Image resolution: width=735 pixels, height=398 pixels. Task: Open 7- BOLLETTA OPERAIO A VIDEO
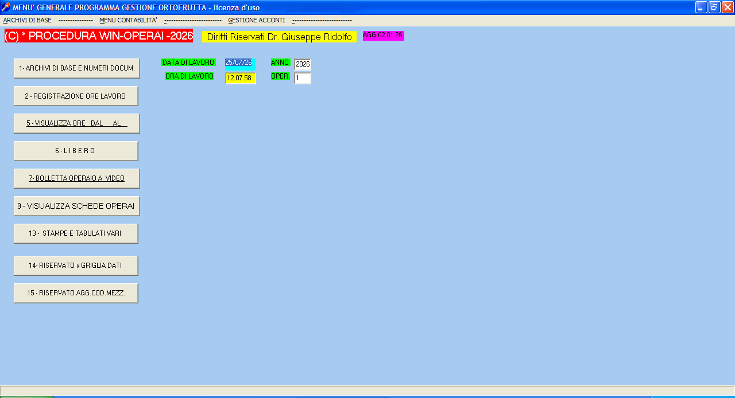(77, 178)
